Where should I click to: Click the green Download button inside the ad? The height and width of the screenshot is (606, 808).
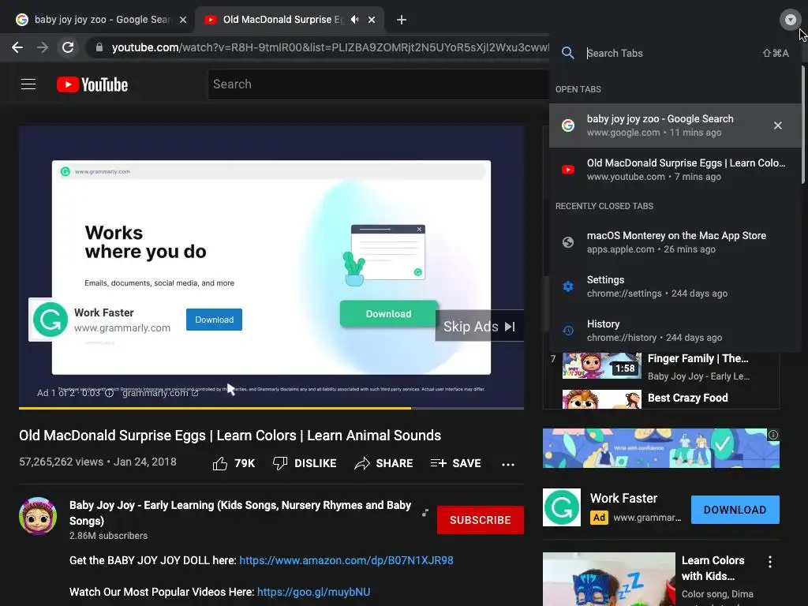tap(388, 314)
